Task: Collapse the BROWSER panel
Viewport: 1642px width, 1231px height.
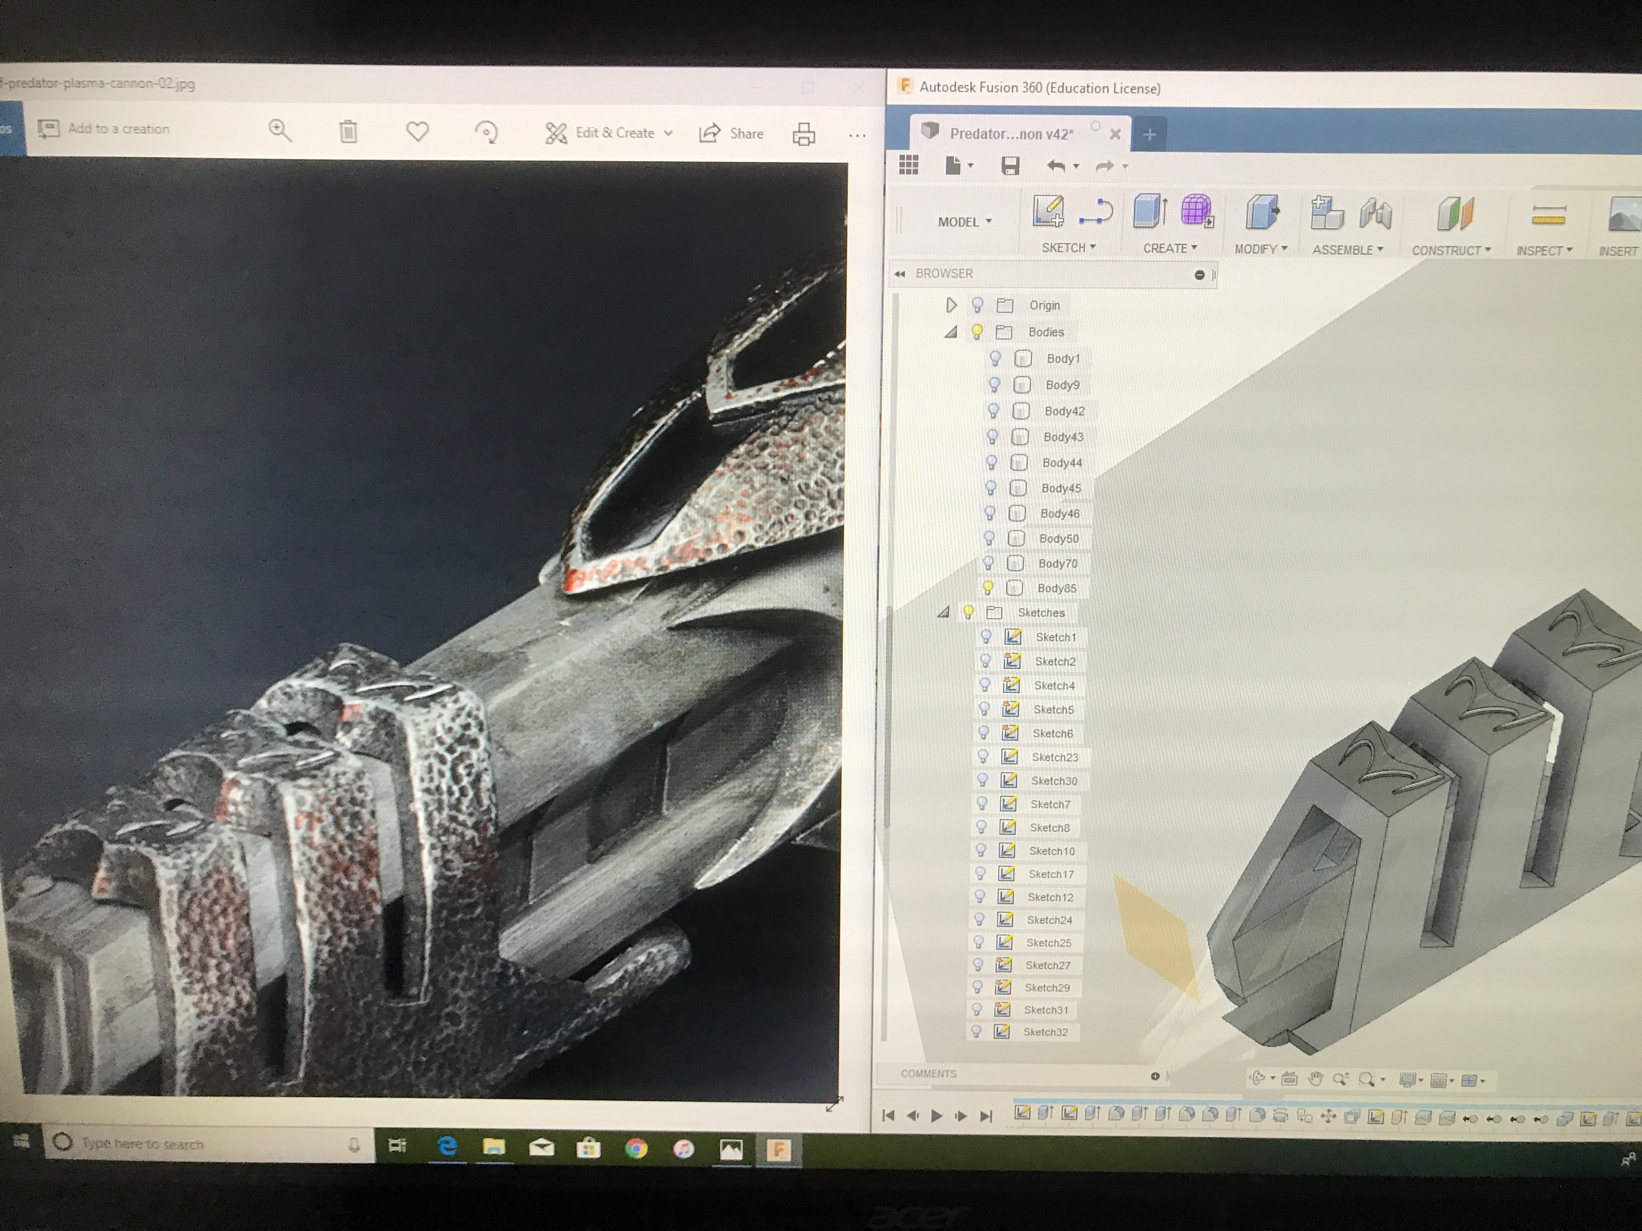Action: pos(900,274)
